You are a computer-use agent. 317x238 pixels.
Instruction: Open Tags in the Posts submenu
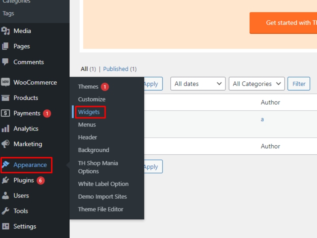[8, 13]
